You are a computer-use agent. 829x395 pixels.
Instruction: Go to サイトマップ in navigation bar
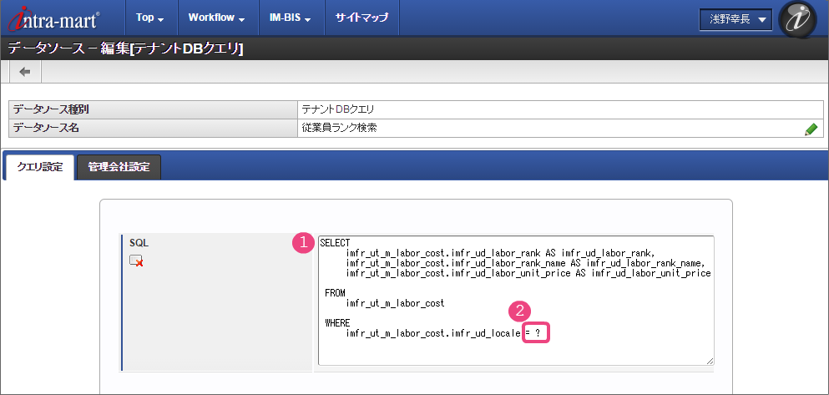361,18
